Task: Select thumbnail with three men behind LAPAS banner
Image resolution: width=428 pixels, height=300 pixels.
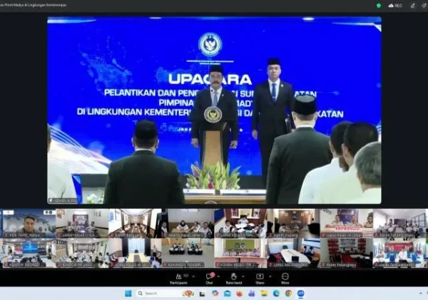Action: point(347,223)
